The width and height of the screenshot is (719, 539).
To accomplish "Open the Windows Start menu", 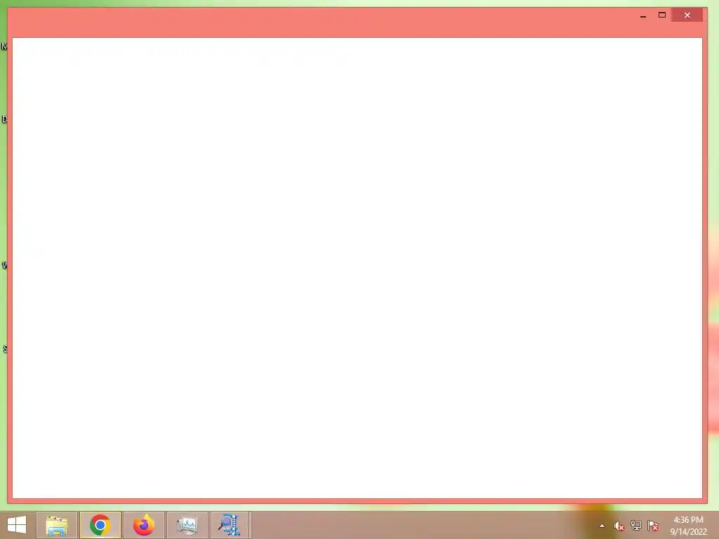I will pyautogui.click(x=17, y=525).
